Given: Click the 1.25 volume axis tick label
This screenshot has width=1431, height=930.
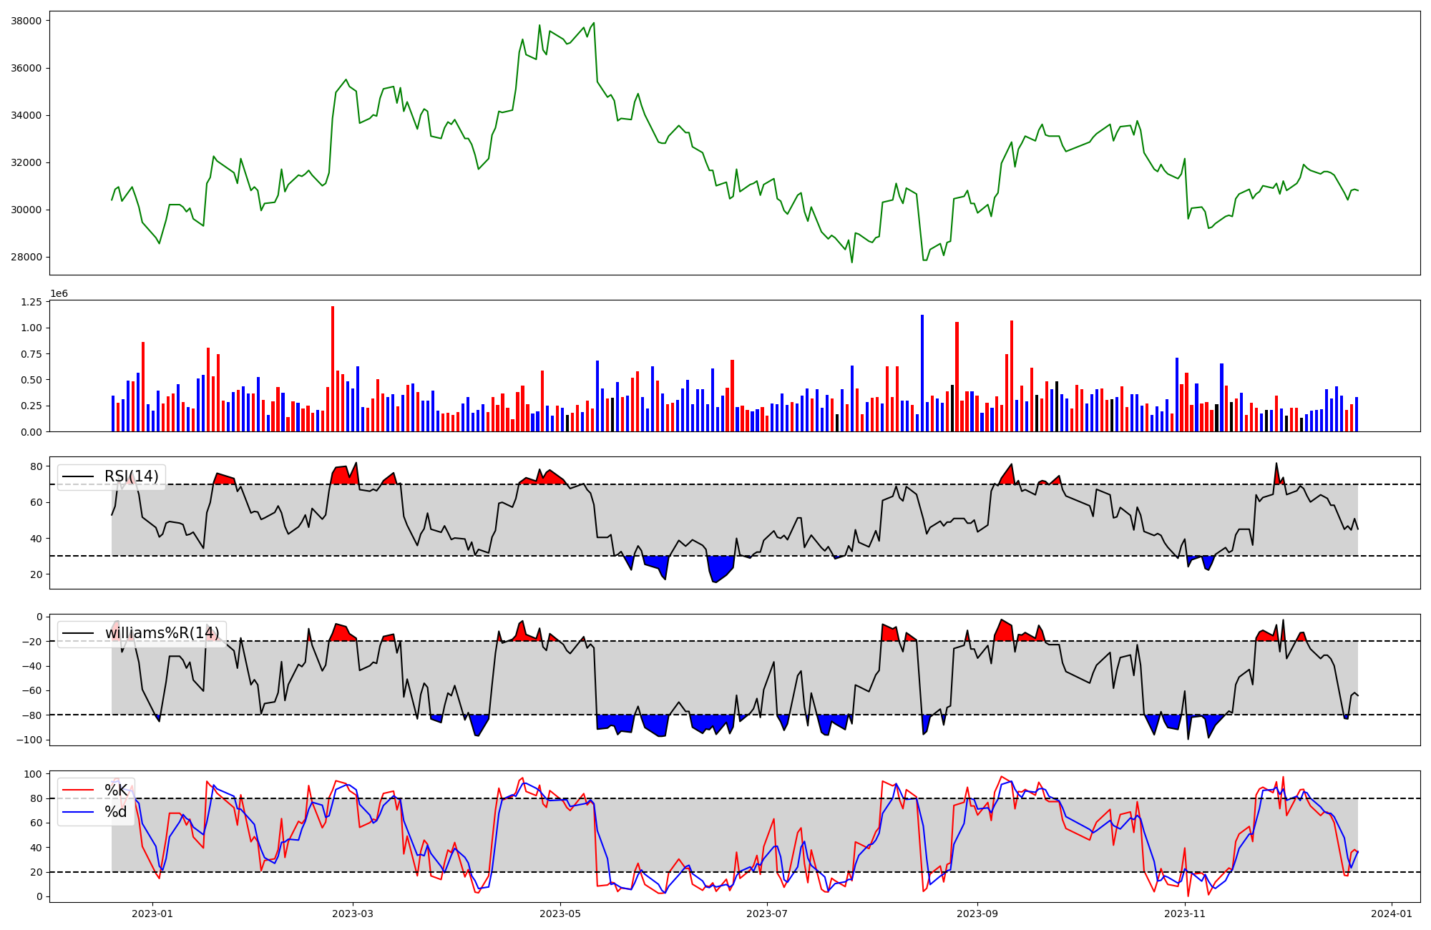Looking at the screenshot, I should coord(31,303).
